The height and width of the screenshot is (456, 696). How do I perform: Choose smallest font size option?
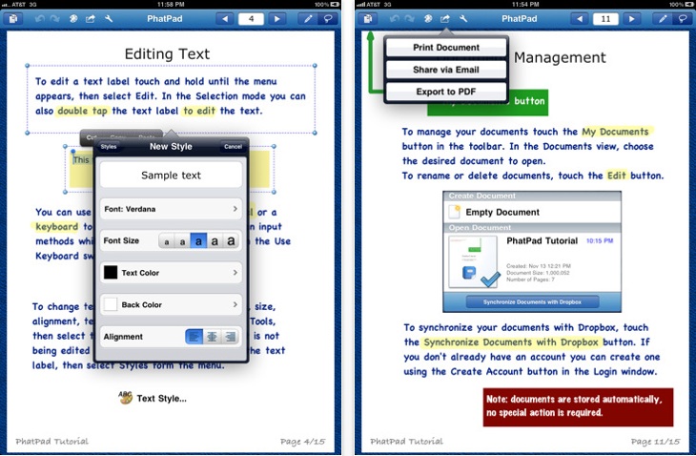coord(167,241)
